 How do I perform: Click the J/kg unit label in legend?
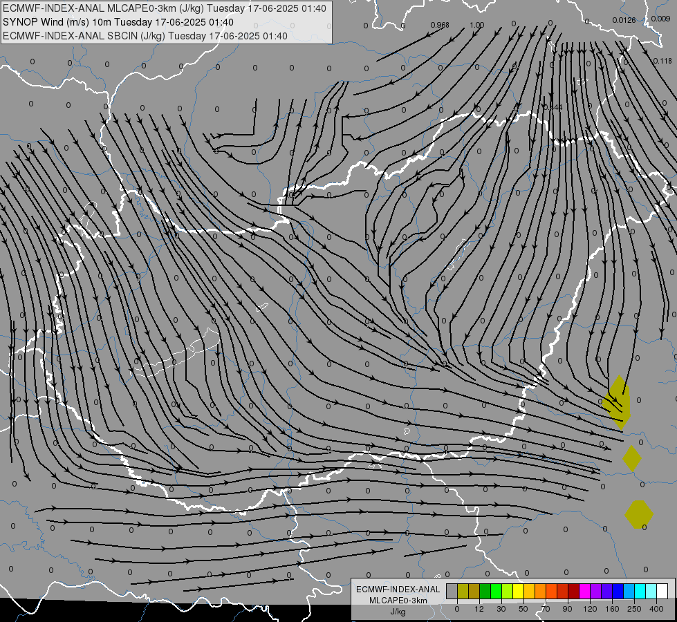(398, 612)
